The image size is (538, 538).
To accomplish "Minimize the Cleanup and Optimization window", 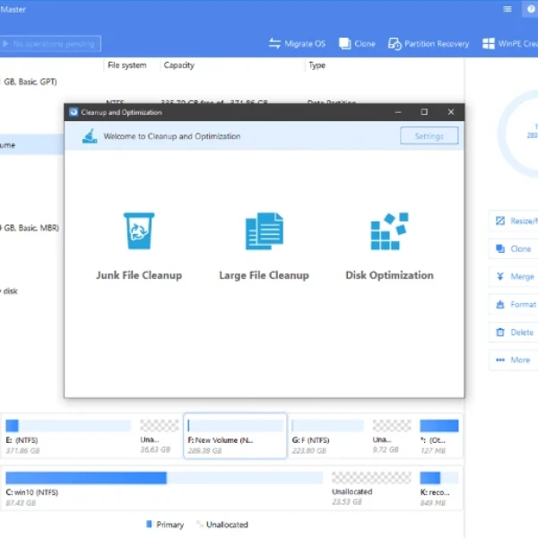I will tap(398, 112).
